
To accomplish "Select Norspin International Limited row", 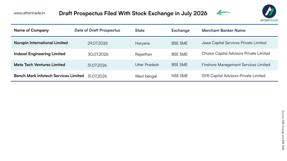I will [144, 43].
